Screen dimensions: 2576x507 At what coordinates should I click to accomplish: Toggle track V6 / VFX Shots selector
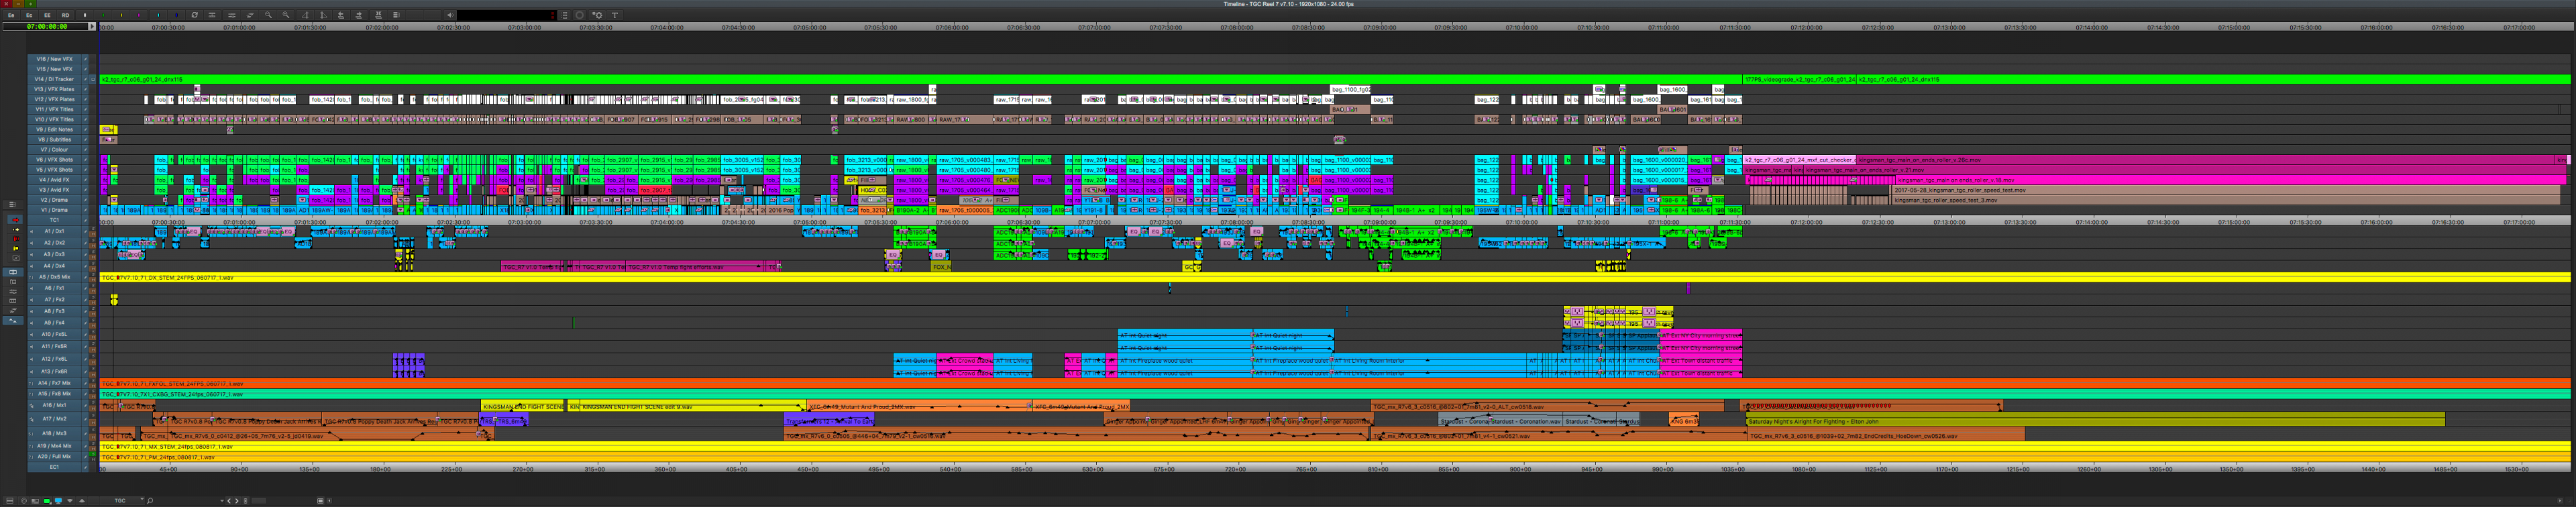(55, 159)
